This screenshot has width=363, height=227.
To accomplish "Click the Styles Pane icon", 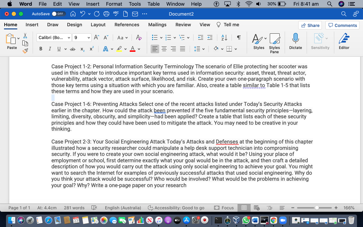I will (275, 41).
